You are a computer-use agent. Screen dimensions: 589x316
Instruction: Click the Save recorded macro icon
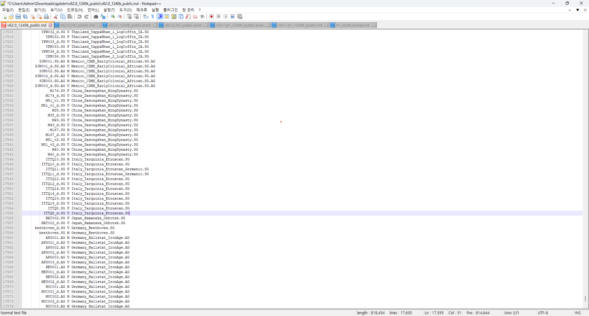tap(240, 17)
